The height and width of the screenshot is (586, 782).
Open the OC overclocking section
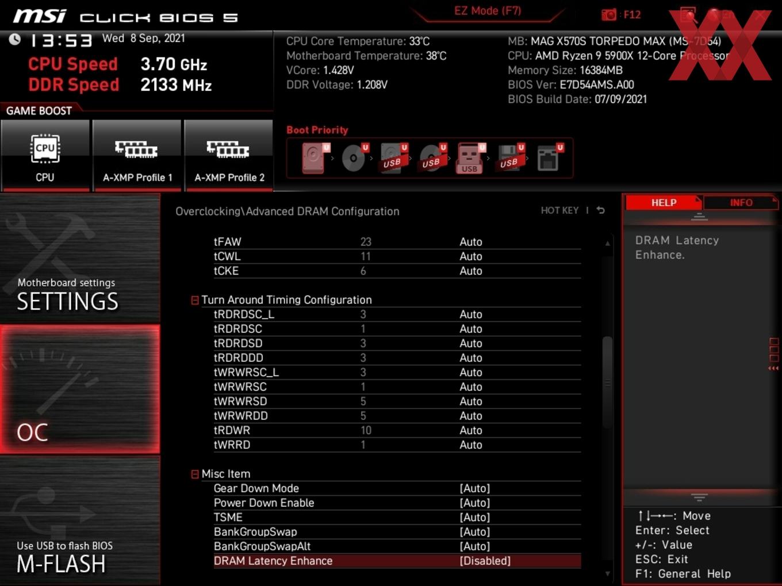[80, 389]
